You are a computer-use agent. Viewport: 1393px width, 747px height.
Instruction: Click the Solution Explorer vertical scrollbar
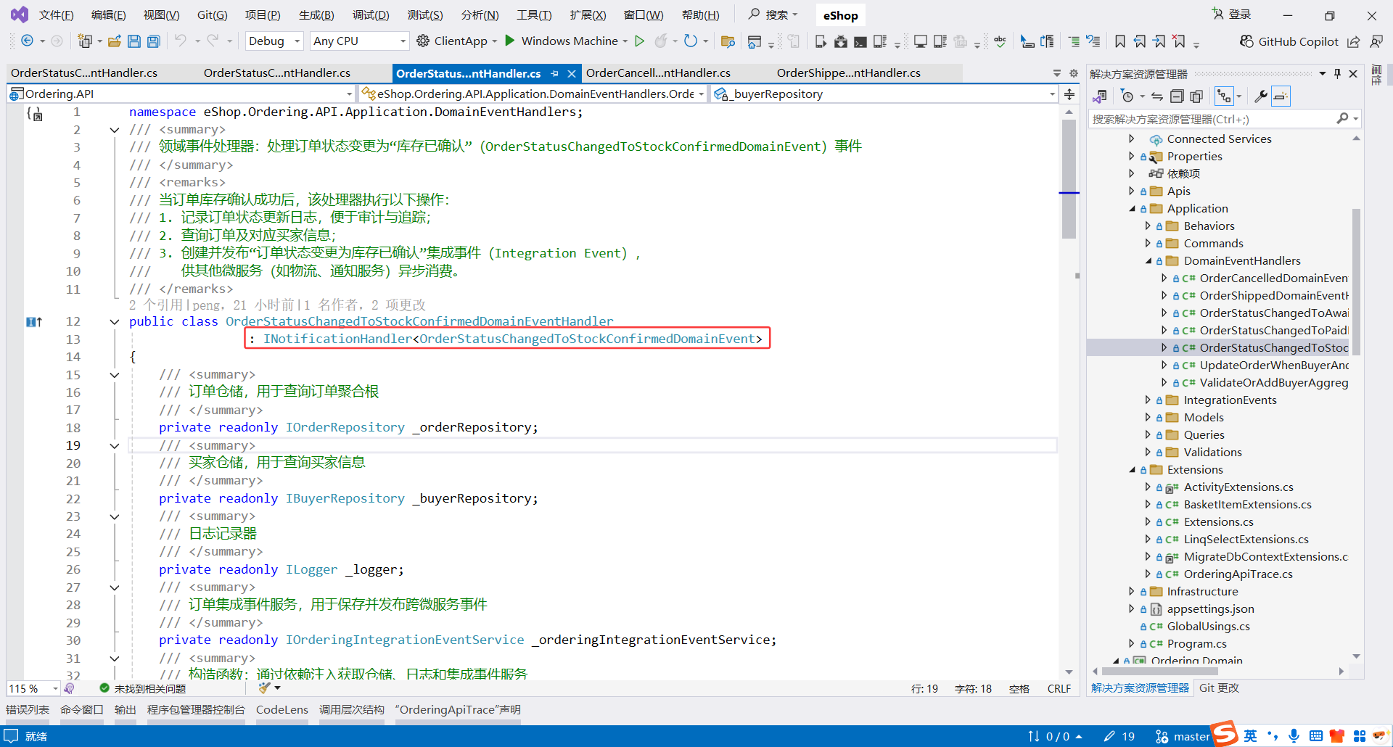coord(1356,283)
